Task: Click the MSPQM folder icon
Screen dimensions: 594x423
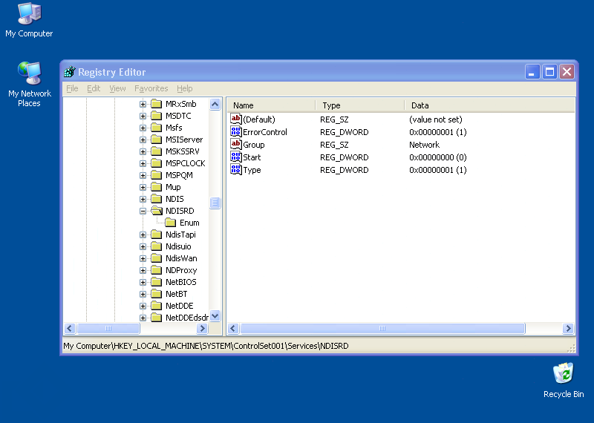Action: pos(157,175)
